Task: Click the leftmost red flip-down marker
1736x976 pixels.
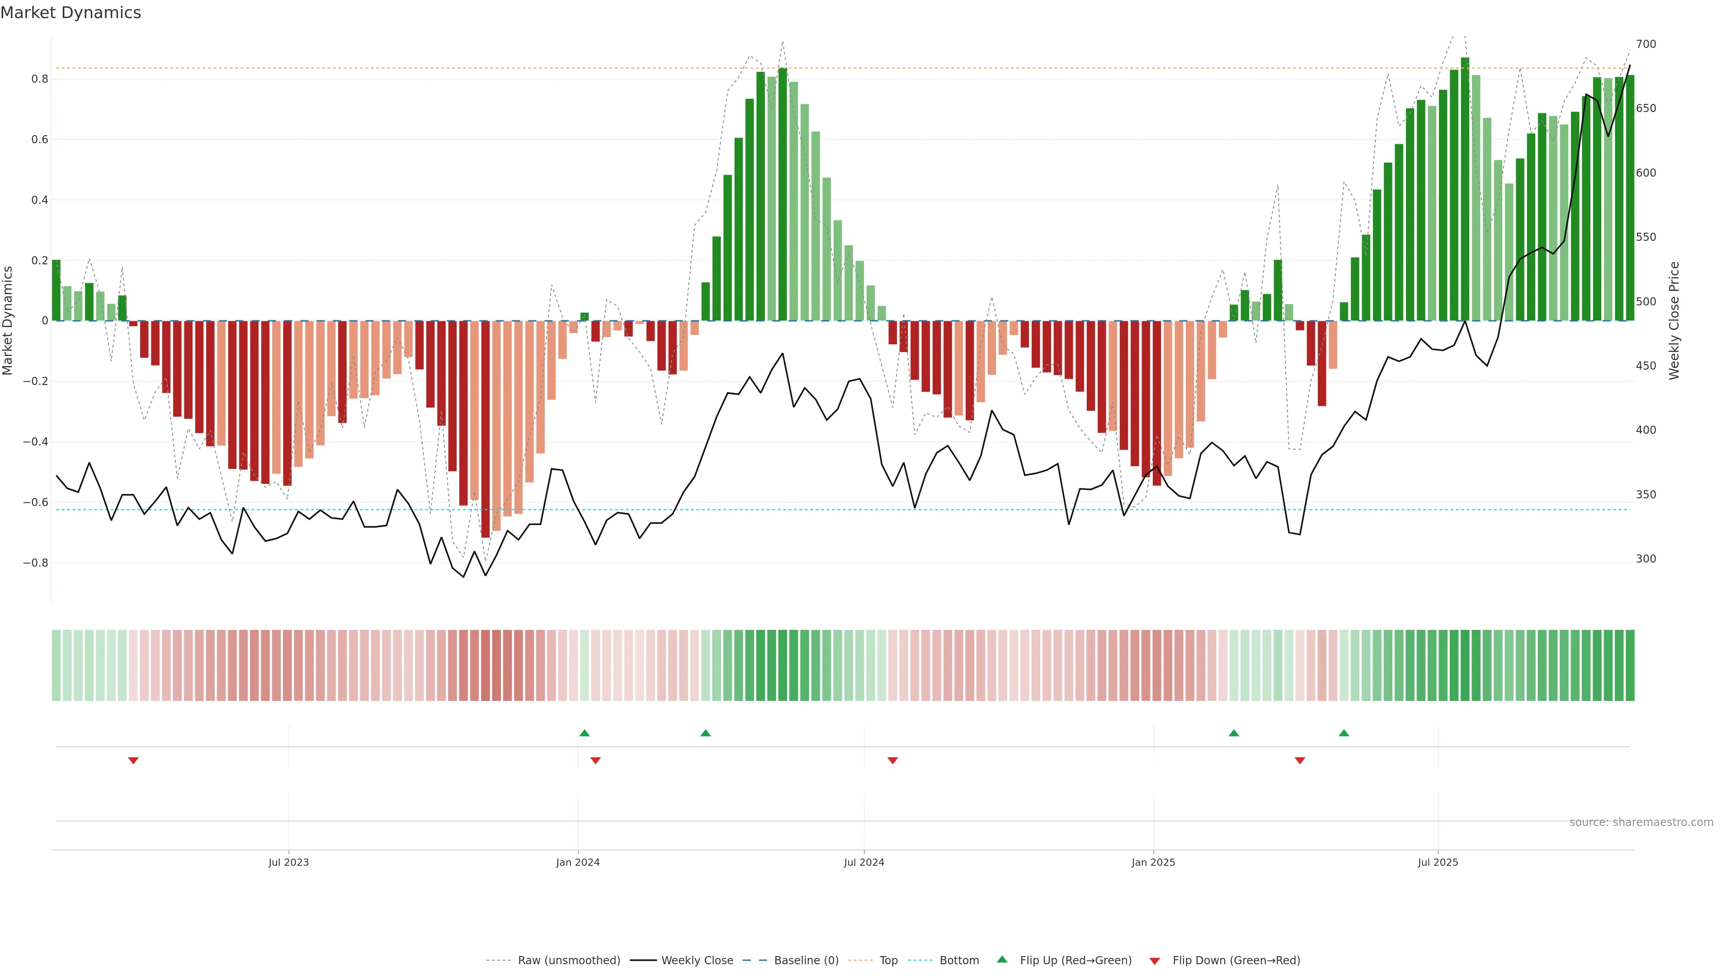Action: pyautogui.click(x=133, y=760)
